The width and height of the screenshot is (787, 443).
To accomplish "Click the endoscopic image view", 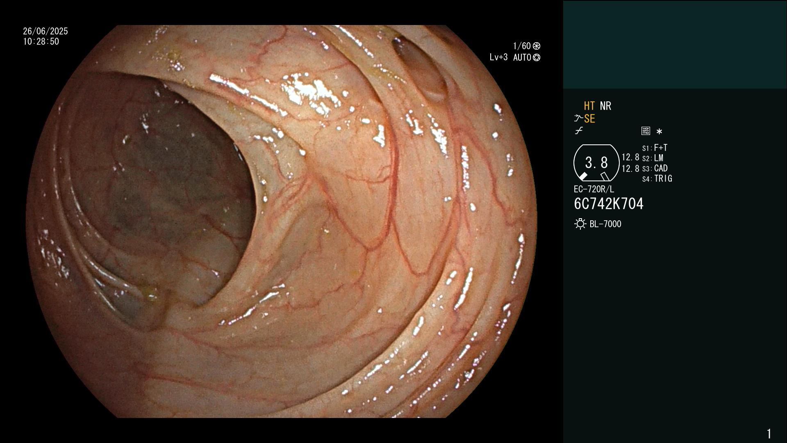I will pyautogui.click(x=281, y=221).
